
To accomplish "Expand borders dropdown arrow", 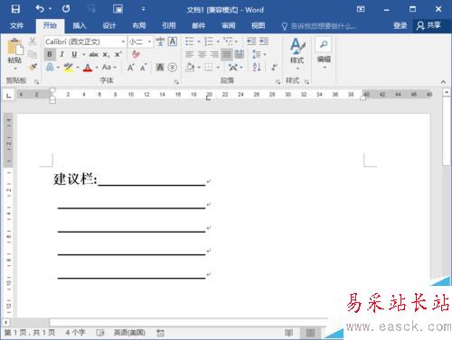I will click(x=218, y=68).
